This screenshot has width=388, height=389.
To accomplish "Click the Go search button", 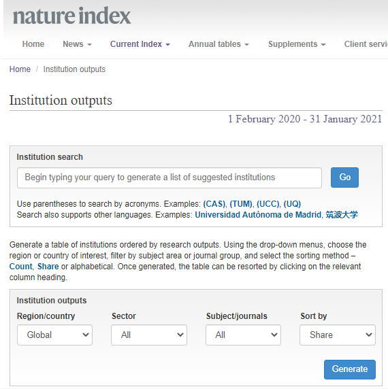I will (344, 177).
